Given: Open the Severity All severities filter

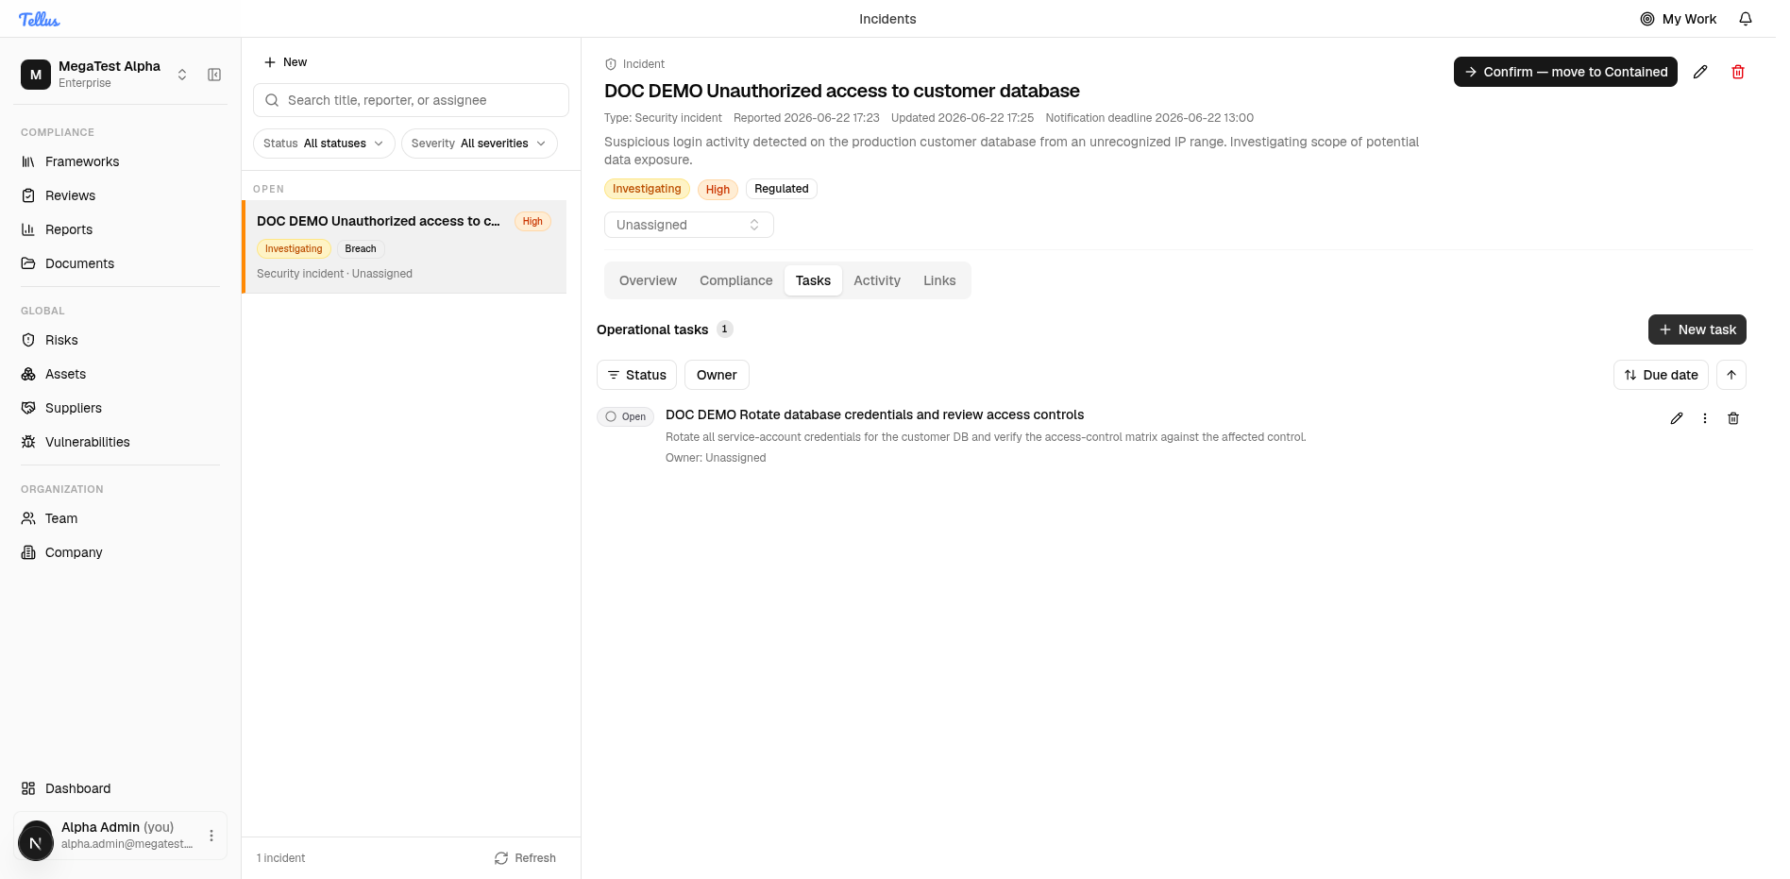Looking at the screenshot, I should pos(480,144).
